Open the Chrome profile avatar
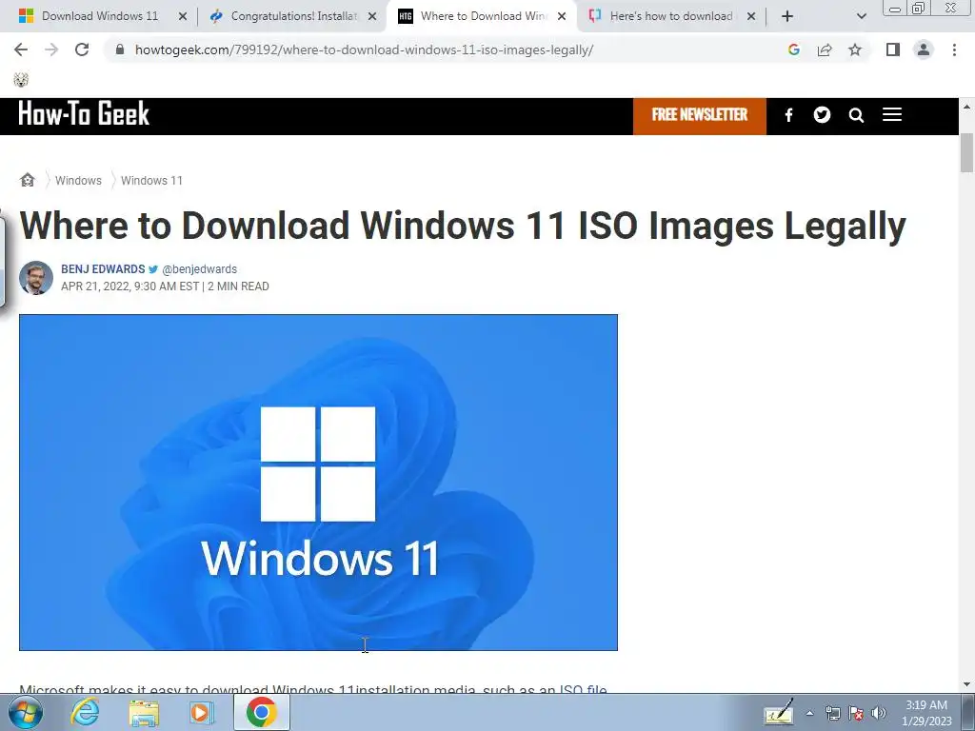Viewport: 975px width, 731px height. [924, 49]
